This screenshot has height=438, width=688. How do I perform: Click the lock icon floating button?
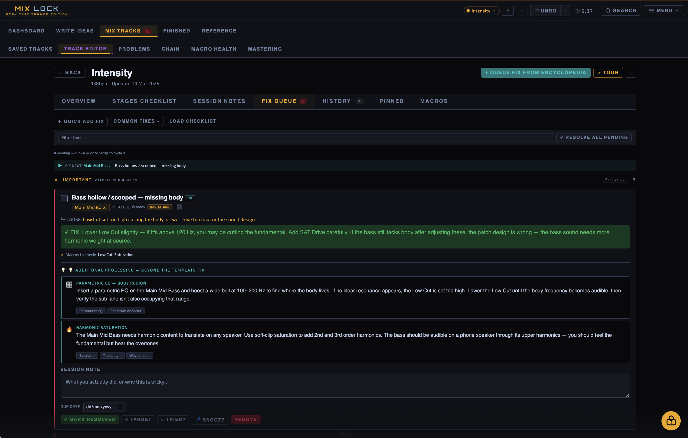tap(671, 420)
